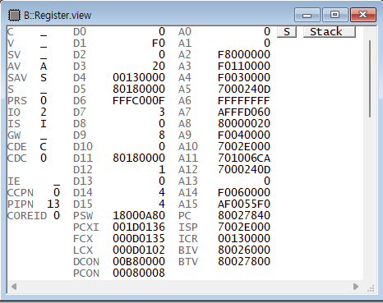Select D11 value 80180000

[139, 158]
